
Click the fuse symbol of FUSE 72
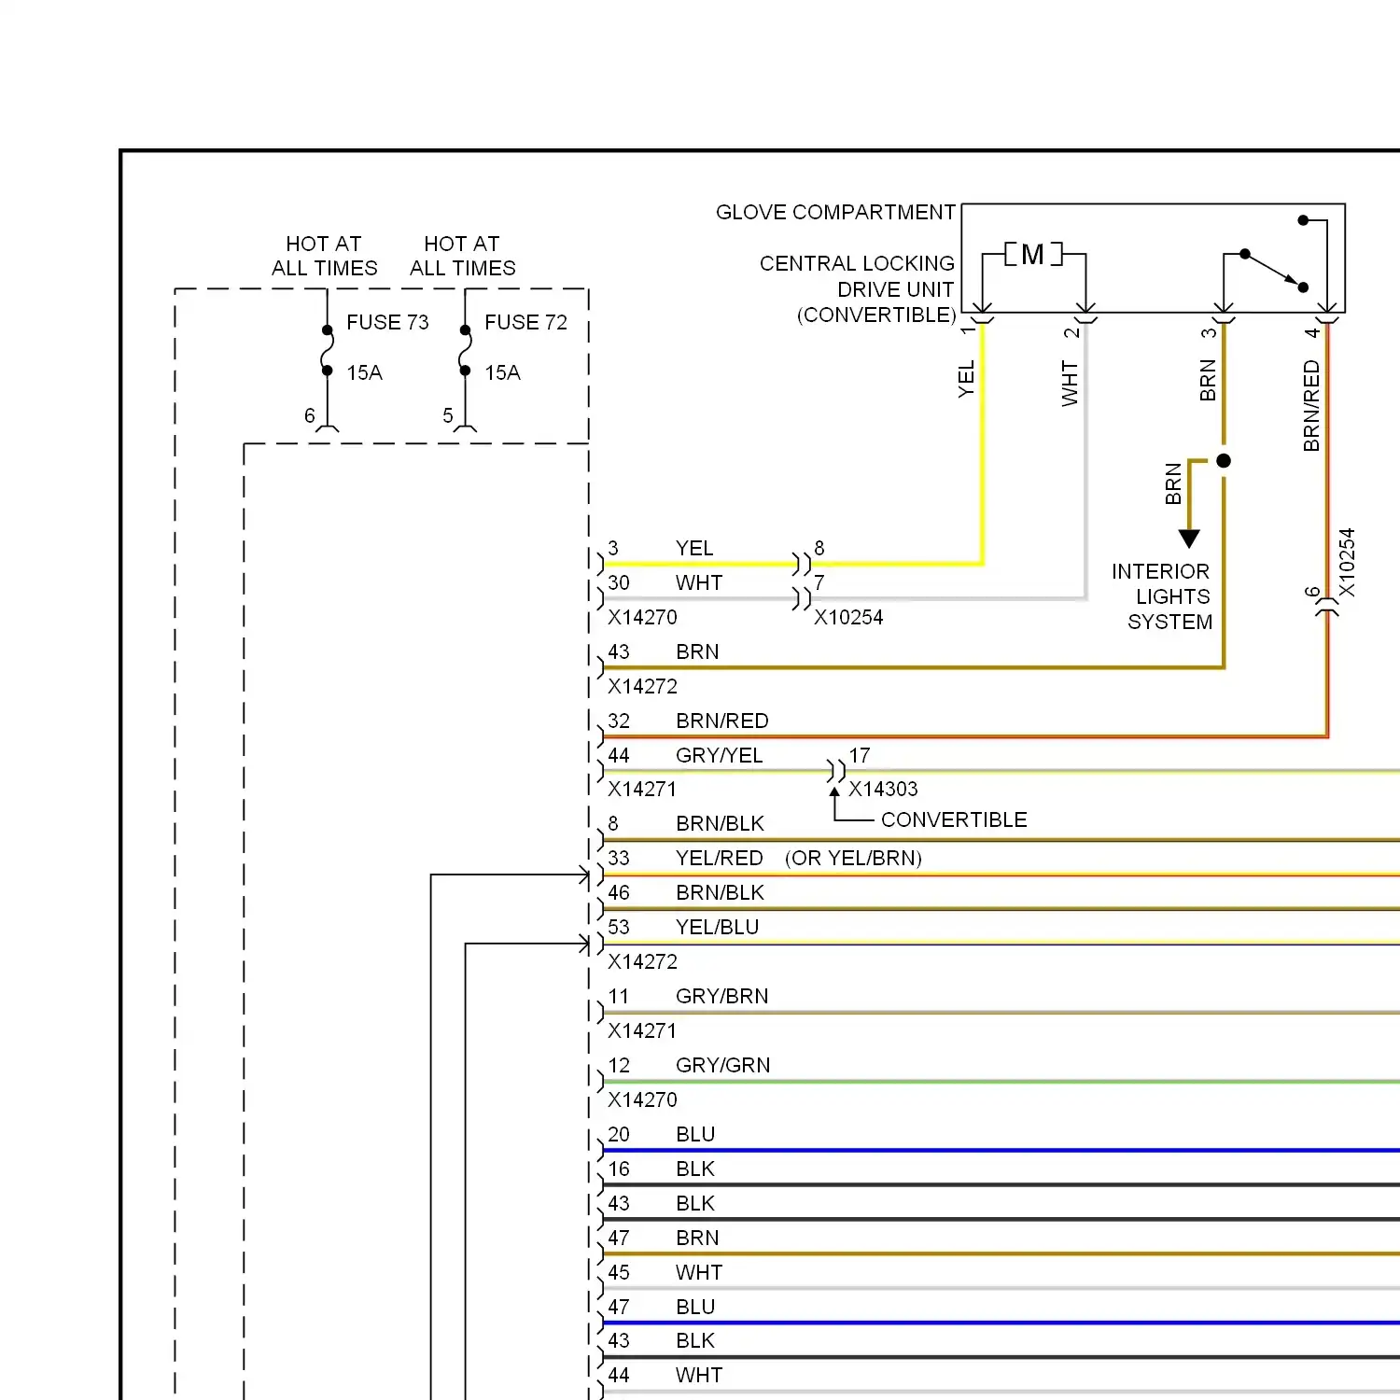(x=465, y=350)
